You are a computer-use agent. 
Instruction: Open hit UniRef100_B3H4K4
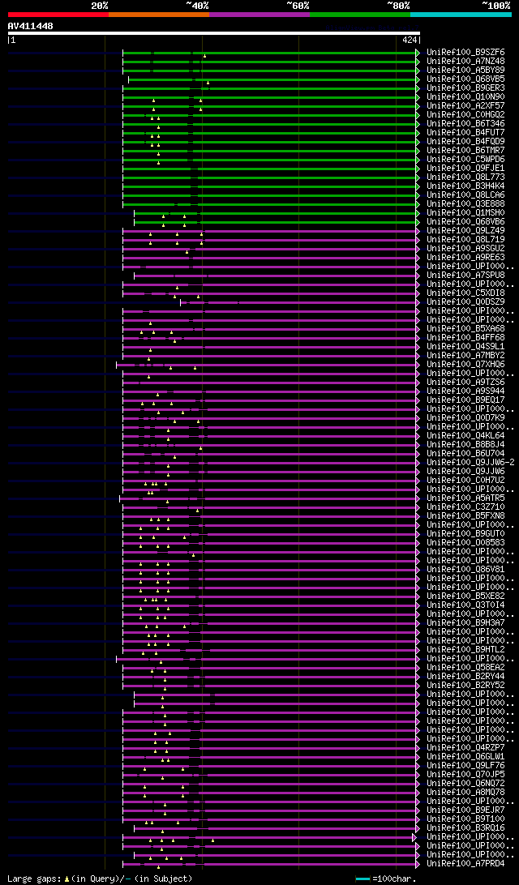466,186
